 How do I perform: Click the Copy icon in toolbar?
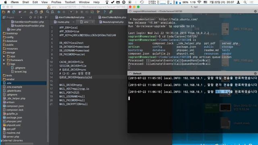[36, 12]
